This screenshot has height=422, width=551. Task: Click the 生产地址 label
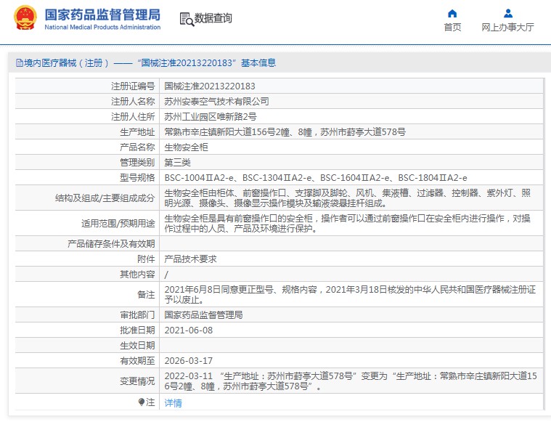point(137,132)
